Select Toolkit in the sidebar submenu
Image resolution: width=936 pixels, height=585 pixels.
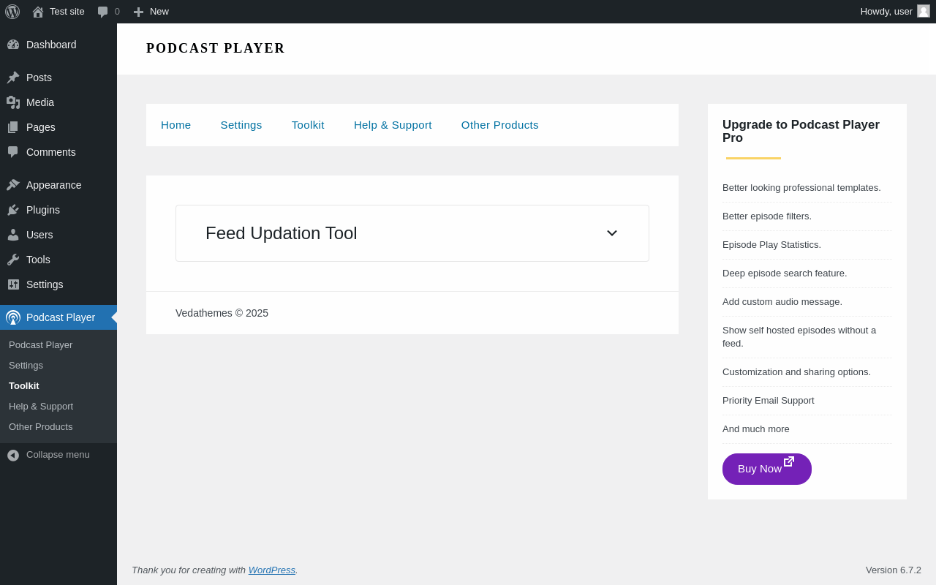point(24,386)
